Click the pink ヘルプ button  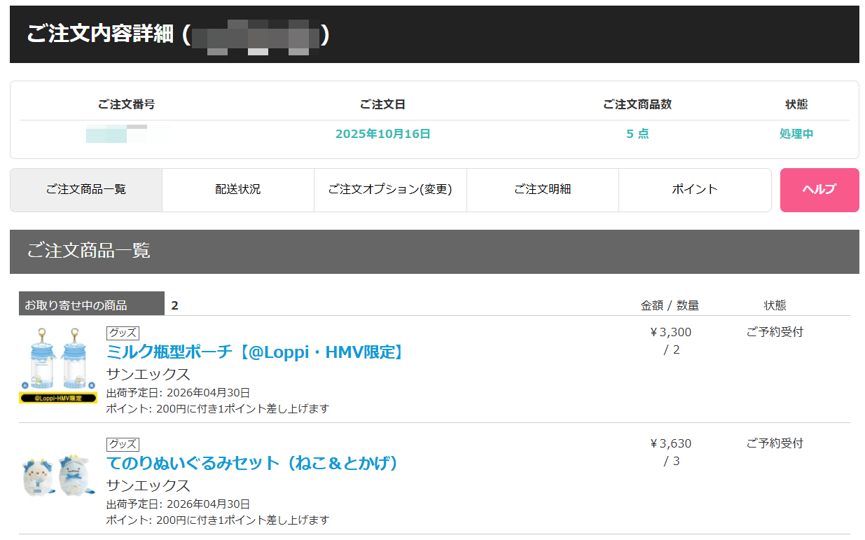819,190
